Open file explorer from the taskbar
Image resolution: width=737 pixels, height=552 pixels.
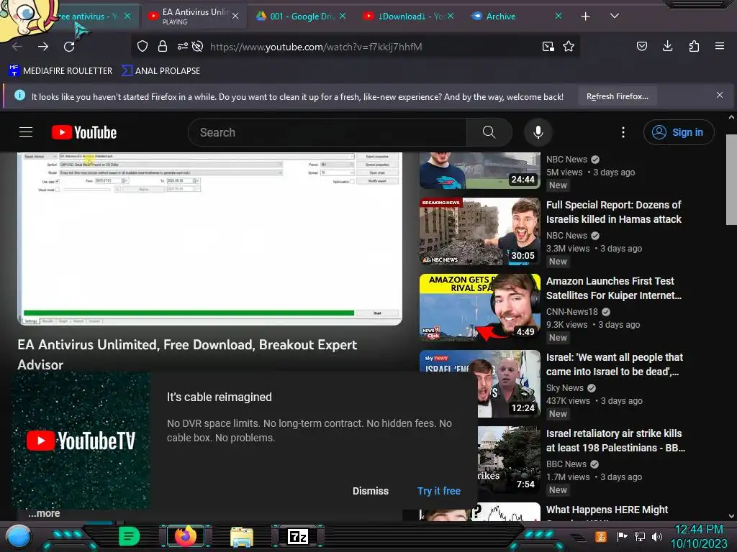[x=242, y=536]
